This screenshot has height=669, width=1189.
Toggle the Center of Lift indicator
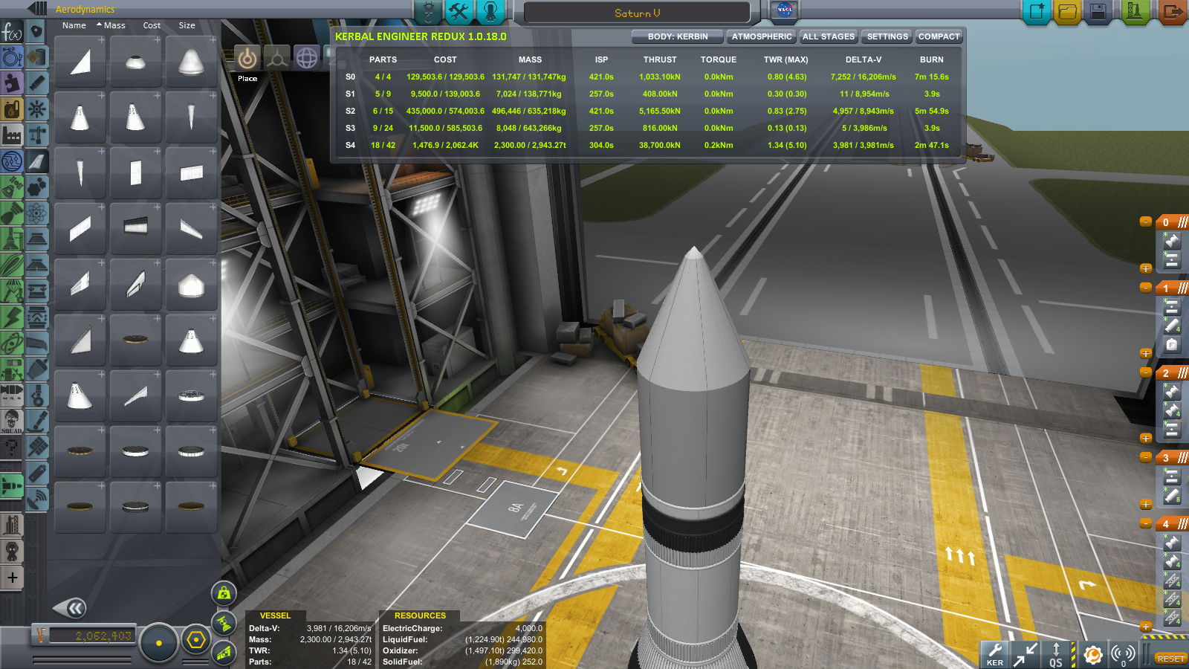(224, 653)
